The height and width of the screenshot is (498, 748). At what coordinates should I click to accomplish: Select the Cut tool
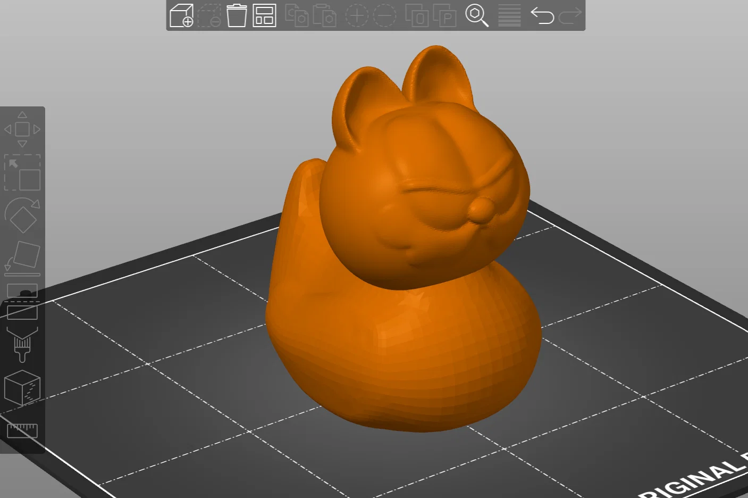tap(22, 302)
